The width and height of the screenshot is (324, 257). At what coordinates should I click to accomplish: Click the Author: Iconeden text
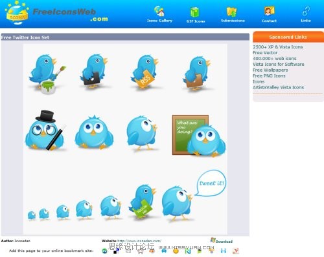(16, 241)
